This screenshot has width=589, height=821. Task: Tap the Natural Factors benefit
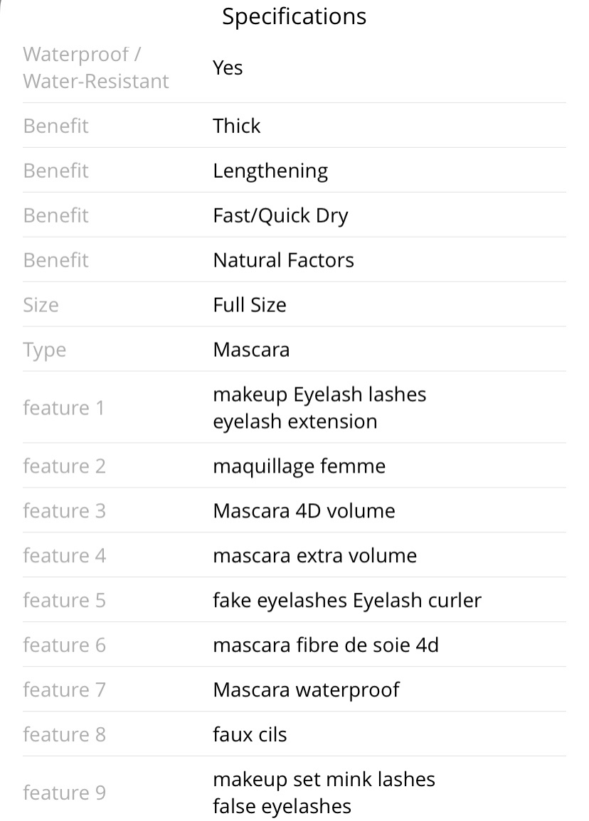(284, 260)
